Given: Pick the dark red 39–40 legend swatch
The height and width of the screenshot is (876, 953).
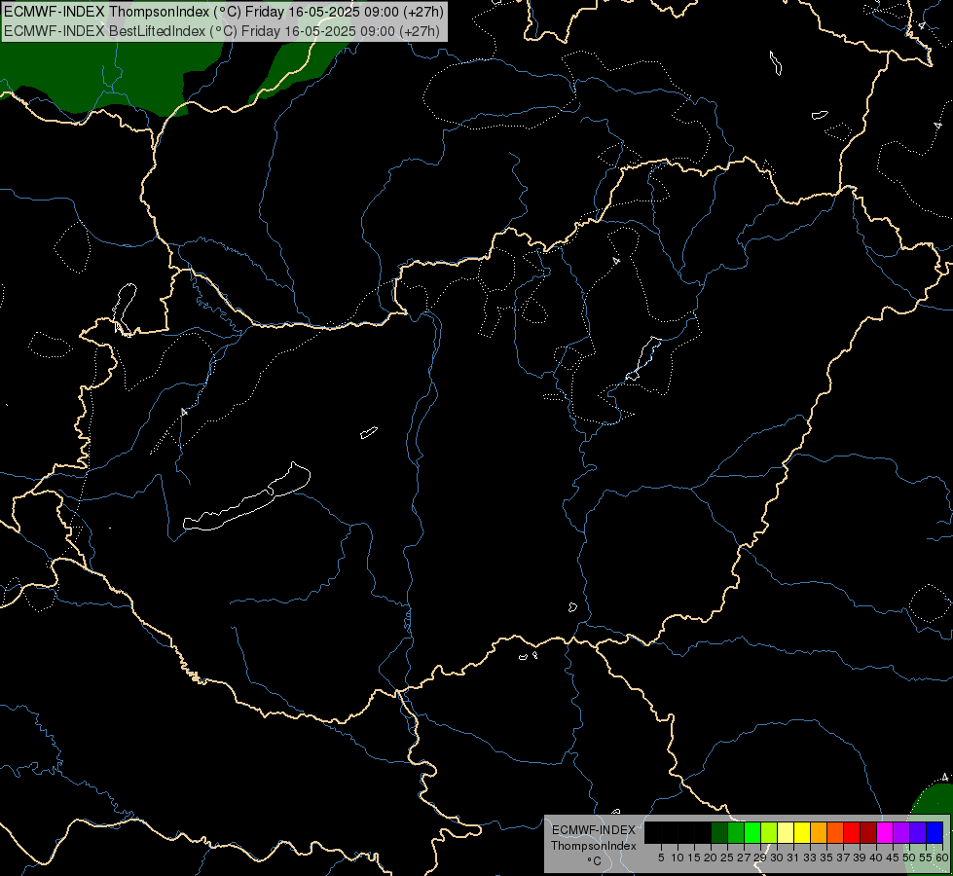Looking at the screenshot, I should pyautogui.click(x=868, y=832).
